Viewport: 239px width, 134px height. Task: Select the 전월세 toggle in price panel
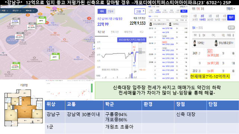point(111,12)
